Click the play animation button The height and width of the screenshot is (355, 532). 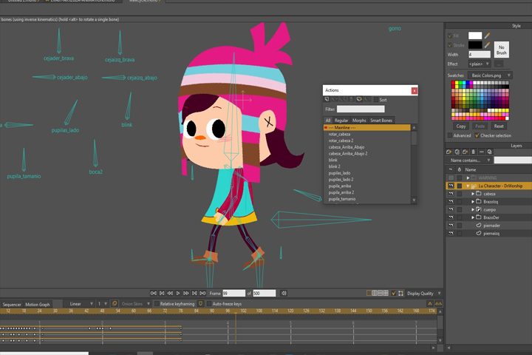coord(178,293)
